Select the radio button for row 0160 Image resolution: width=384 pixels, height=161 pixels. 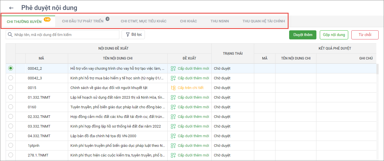(x=11, y=107)
